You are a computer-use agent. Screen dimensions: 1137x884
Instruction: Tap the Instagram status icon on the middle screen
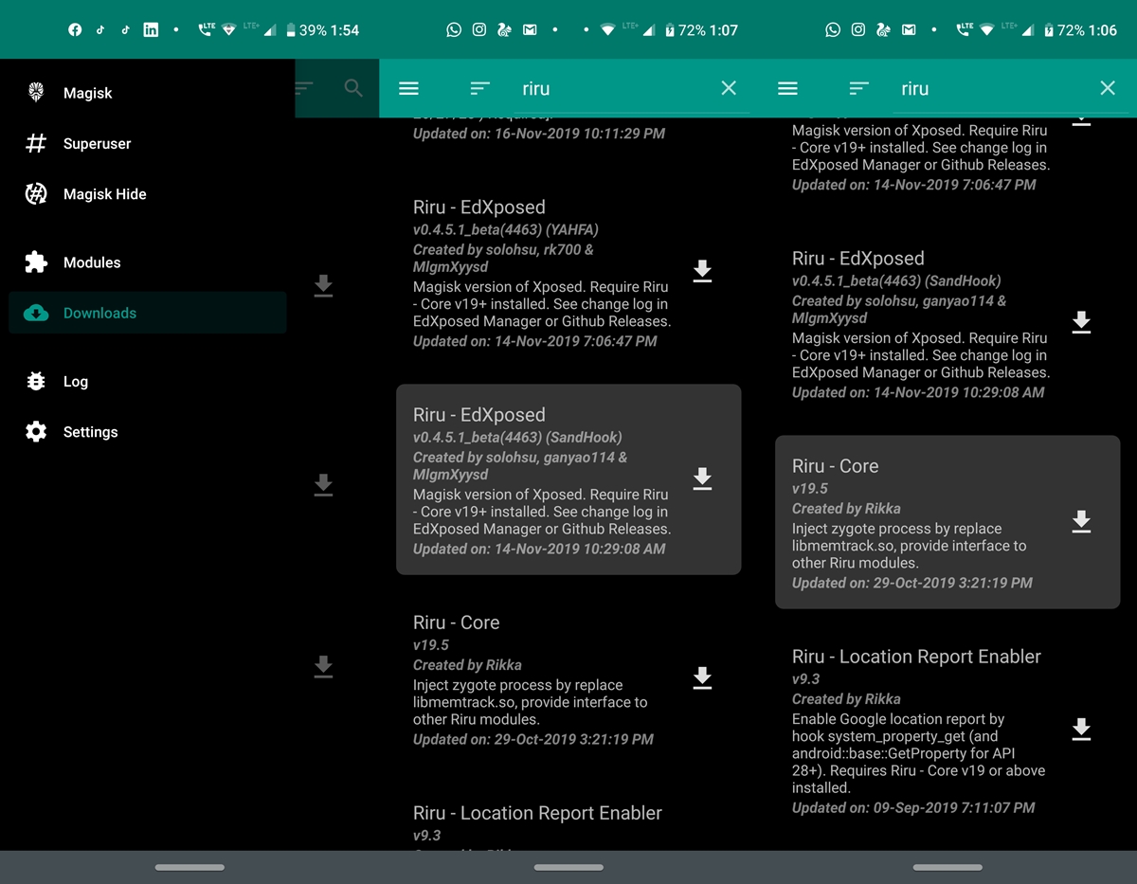(x=479, y=30)
